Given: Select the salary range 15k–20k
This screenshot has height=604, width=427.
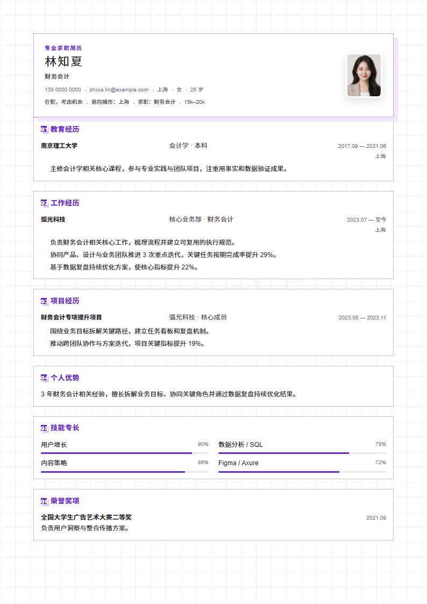Looking at the screenshot, I should click(x=195, y=102).
